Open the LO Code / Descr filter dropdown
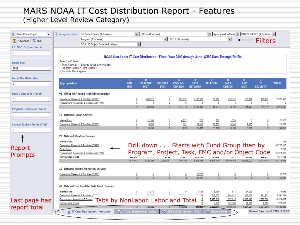The width and height of the screenshot is (300, 225). tap(136, 34)
